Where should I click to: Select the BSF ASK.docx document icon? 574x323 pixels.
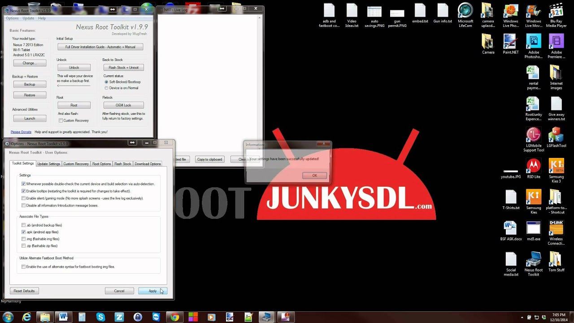point(511,231)
